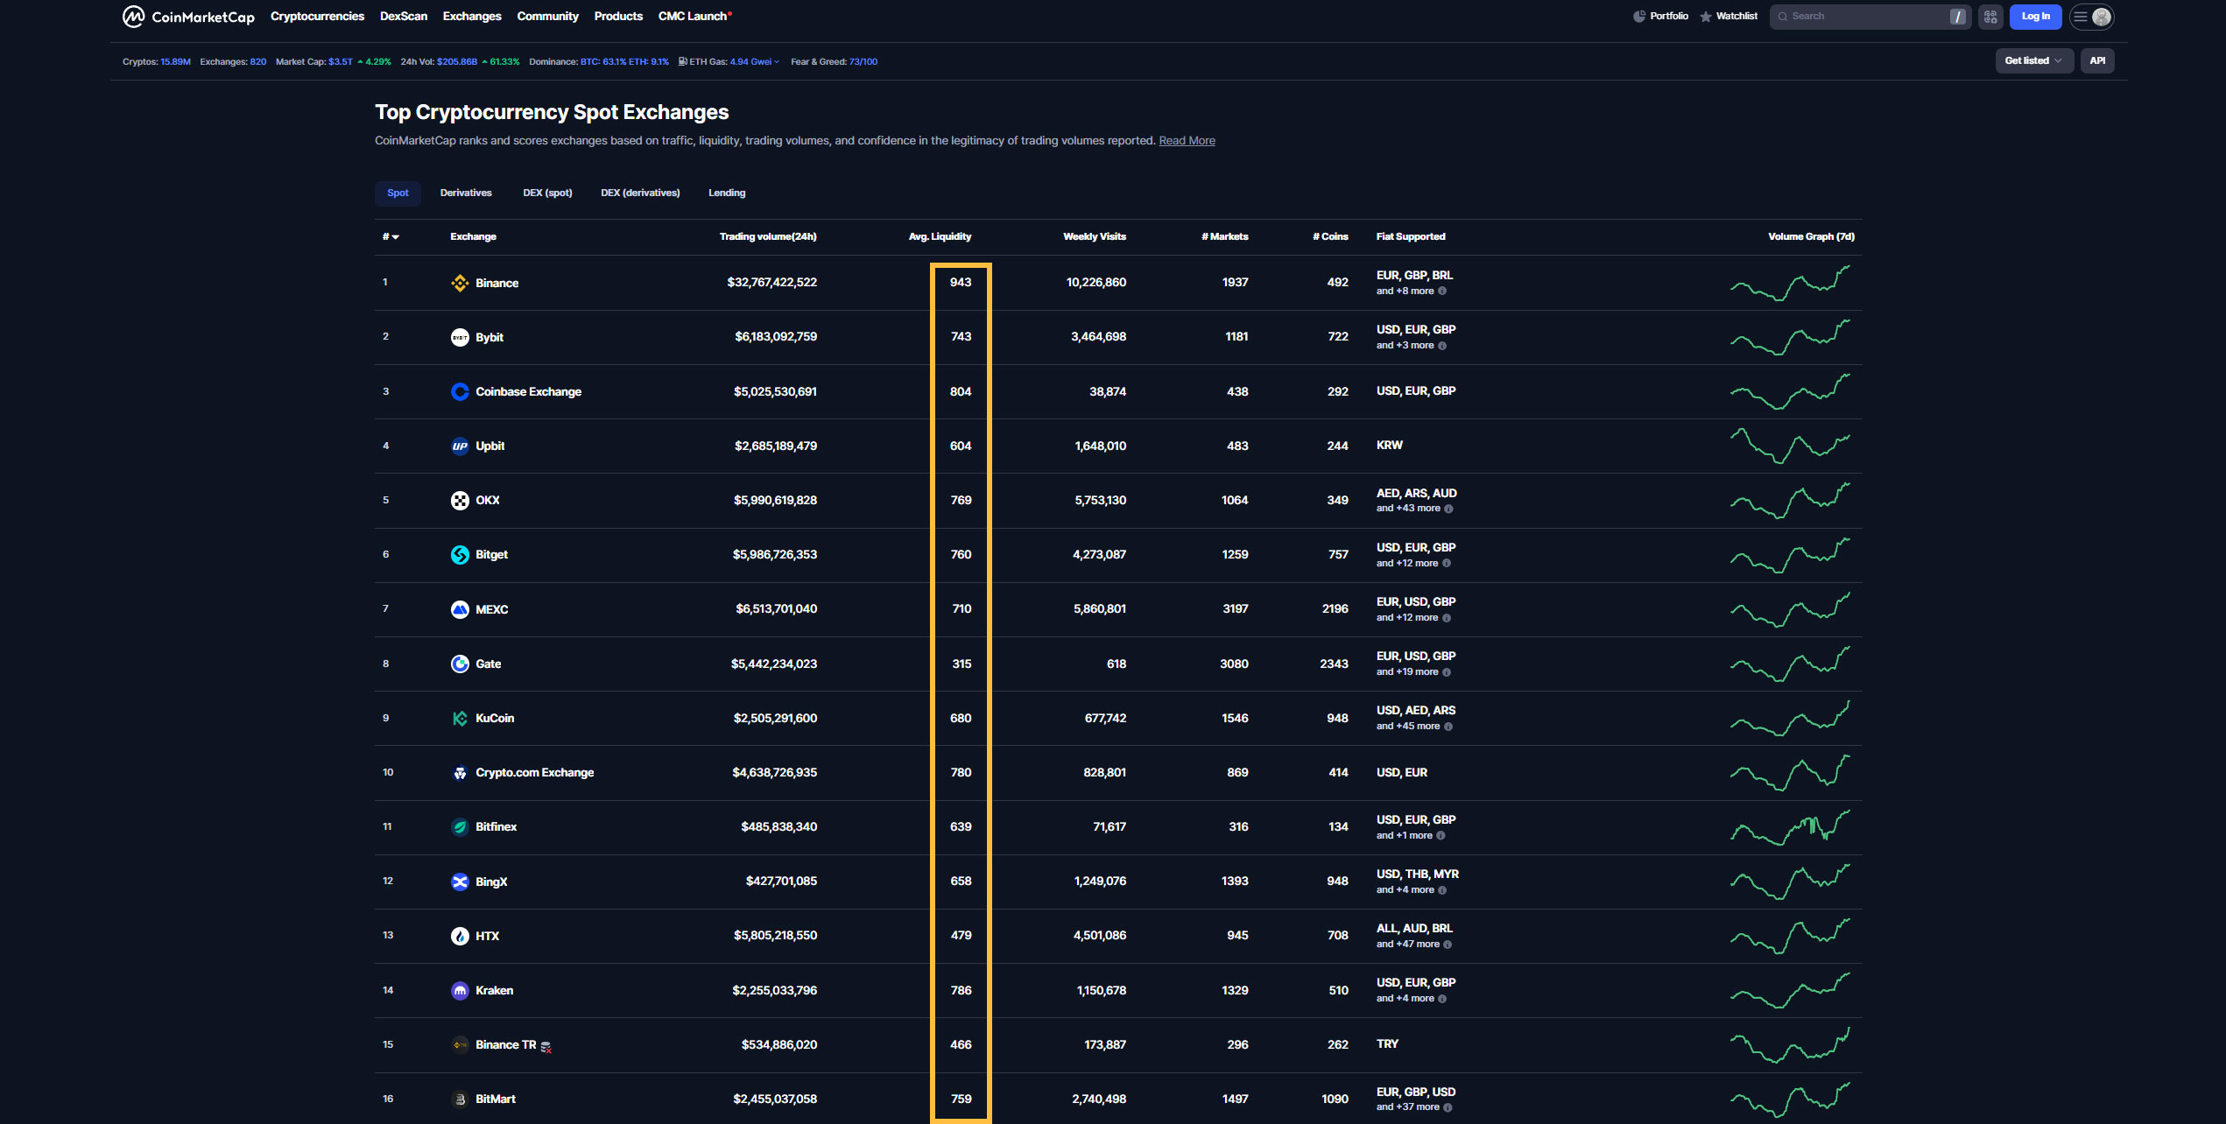Open Portfolio via the pie chart icon
This screenshot has height=1124, width=2226.
(x=1640, y=16)
